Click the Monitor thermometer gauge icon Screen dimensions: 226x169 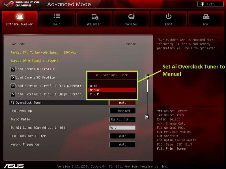click(132, 16)
